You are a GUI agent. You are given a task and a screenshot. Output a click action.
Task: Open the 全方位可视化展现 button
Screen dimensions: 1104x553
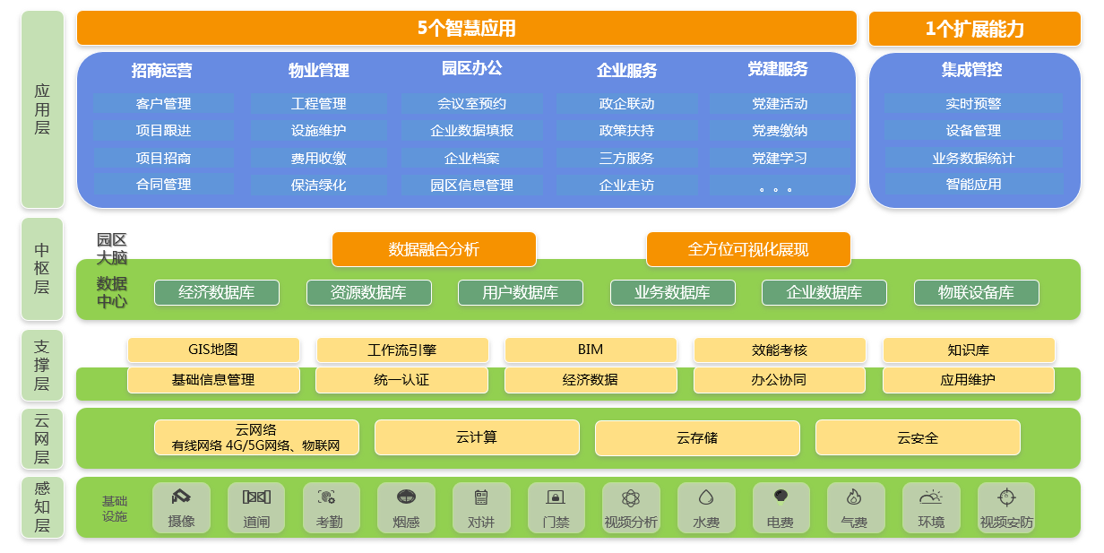pyautogui.click(x=748, y=249)
